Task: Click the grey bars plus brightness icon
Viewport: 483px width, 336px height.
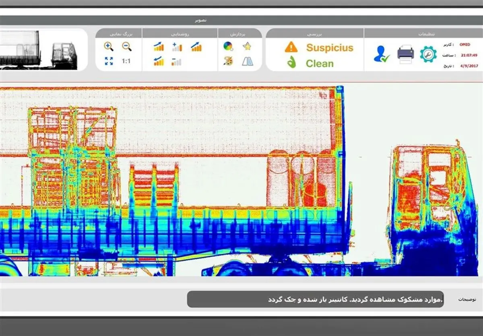Action: click(x=177, y=47)
